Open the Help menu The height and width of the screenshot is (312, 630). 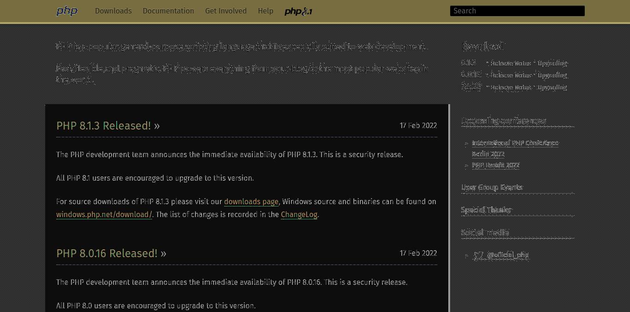pos(266,11)
